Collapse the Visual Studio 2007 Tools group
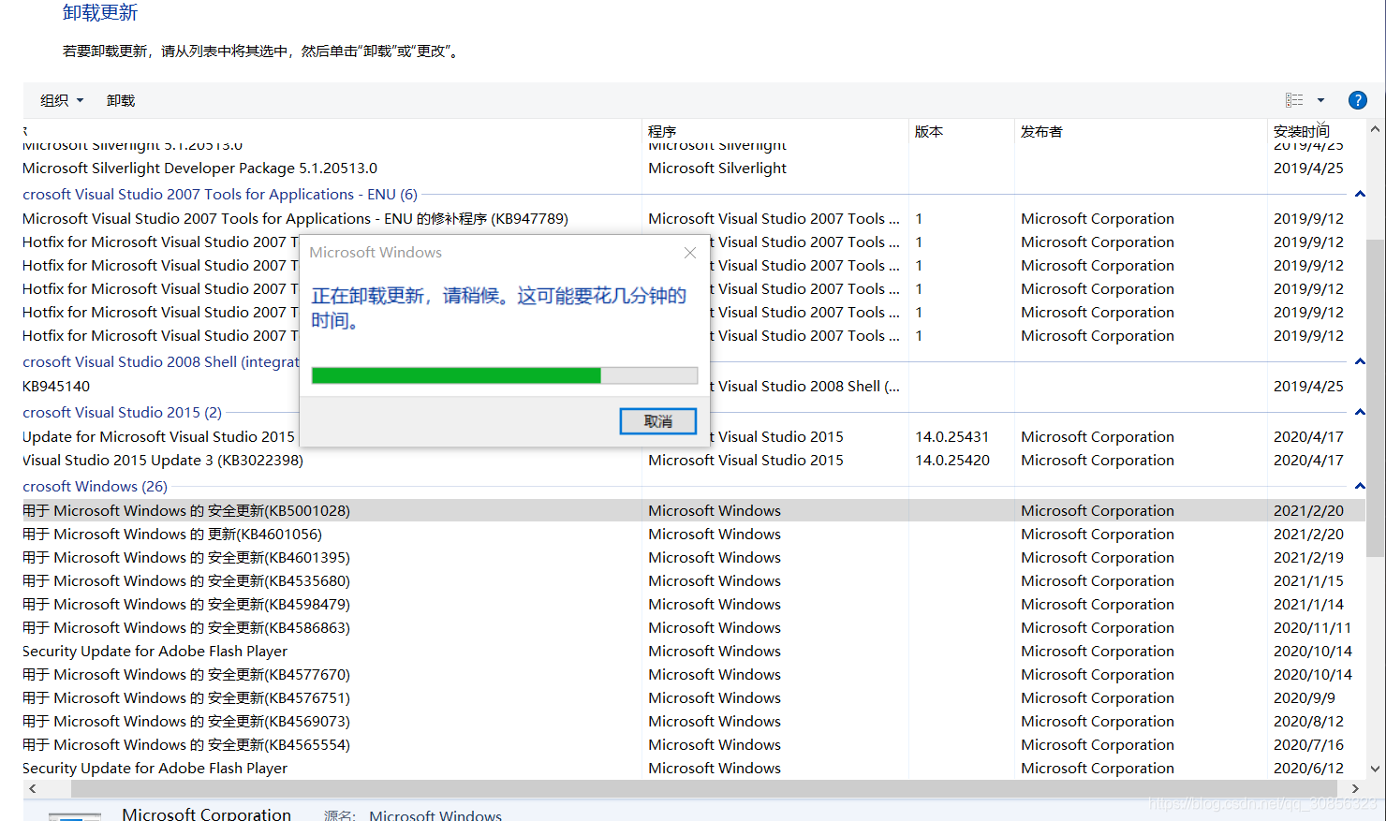This screenshot has height=821, width=1386. coord(1360,195)
